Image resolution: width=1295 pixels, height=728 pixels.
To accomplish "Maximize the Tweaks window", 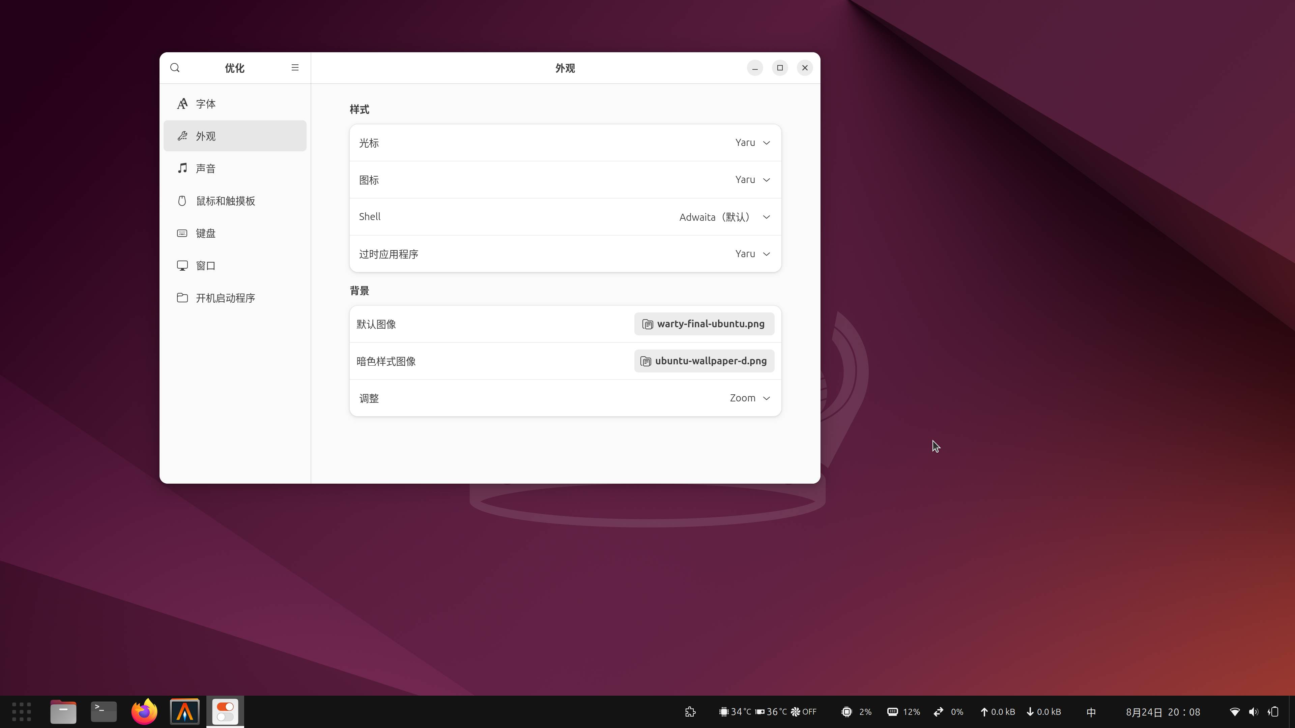I will click(780, 68).
